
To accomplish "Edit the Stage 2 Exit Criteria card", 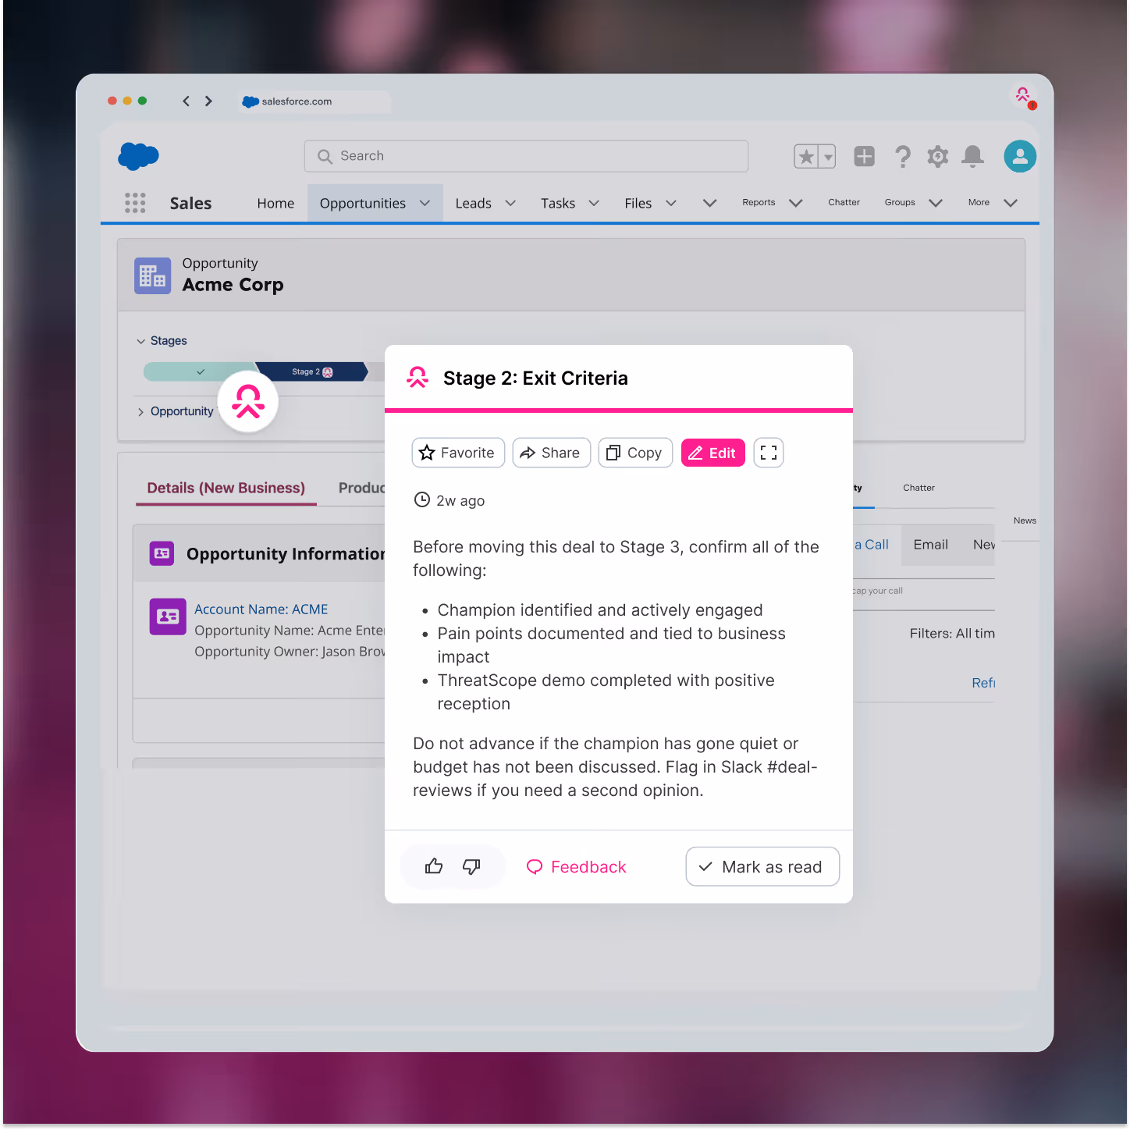I will click(x=712, y=453).
